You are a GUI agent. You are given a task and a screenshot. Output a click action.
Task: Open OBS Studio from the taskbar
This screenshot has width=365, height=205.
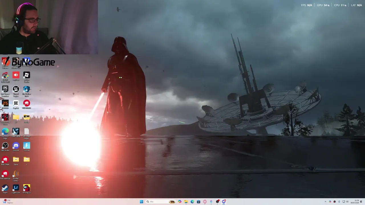tap(218, 202)
